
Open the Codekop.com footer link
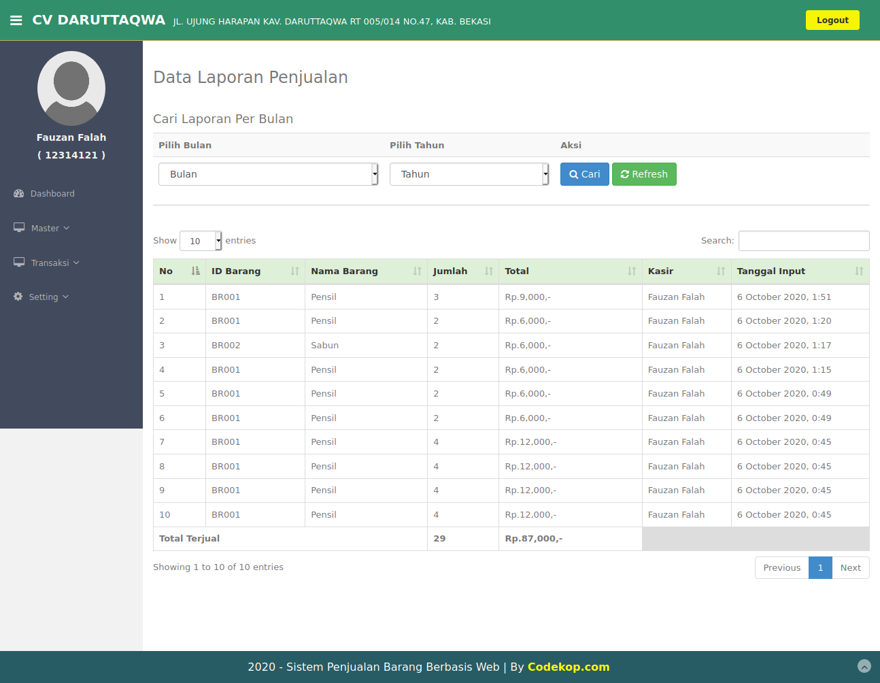(569, 667)
